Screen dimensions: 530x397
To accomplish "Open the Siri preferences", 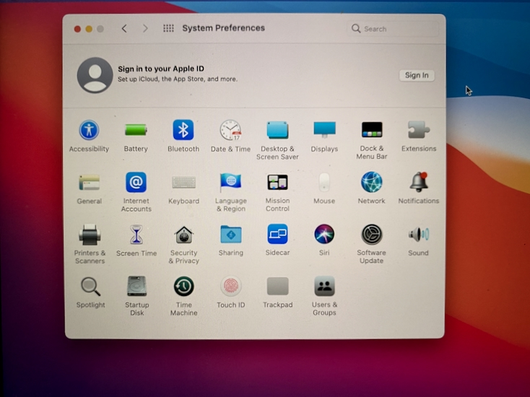I will (x=324, y=234).
